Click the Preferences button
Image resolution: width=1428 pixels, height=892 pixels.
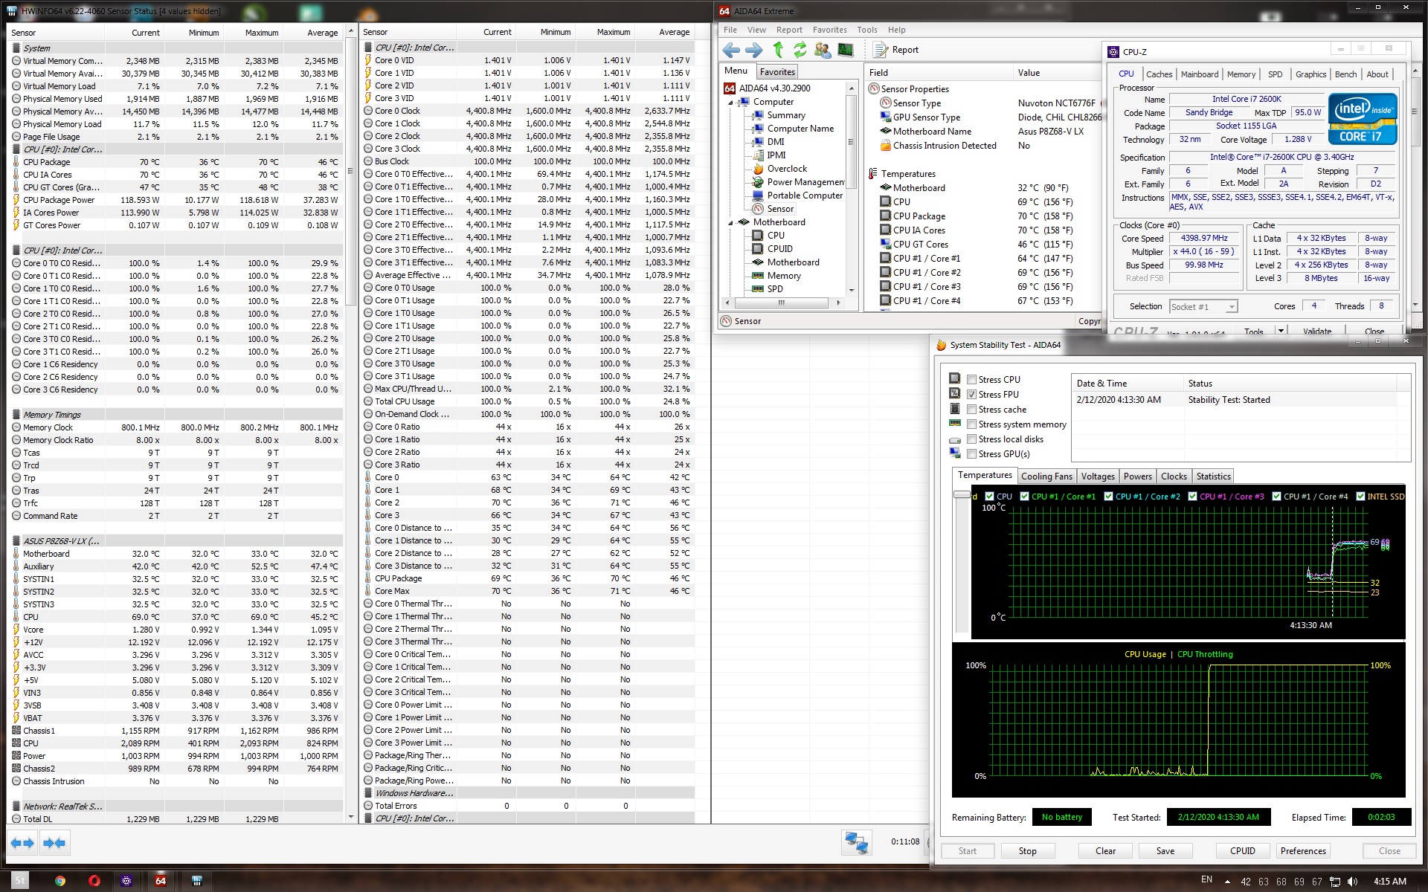(x=1302, y=851)
